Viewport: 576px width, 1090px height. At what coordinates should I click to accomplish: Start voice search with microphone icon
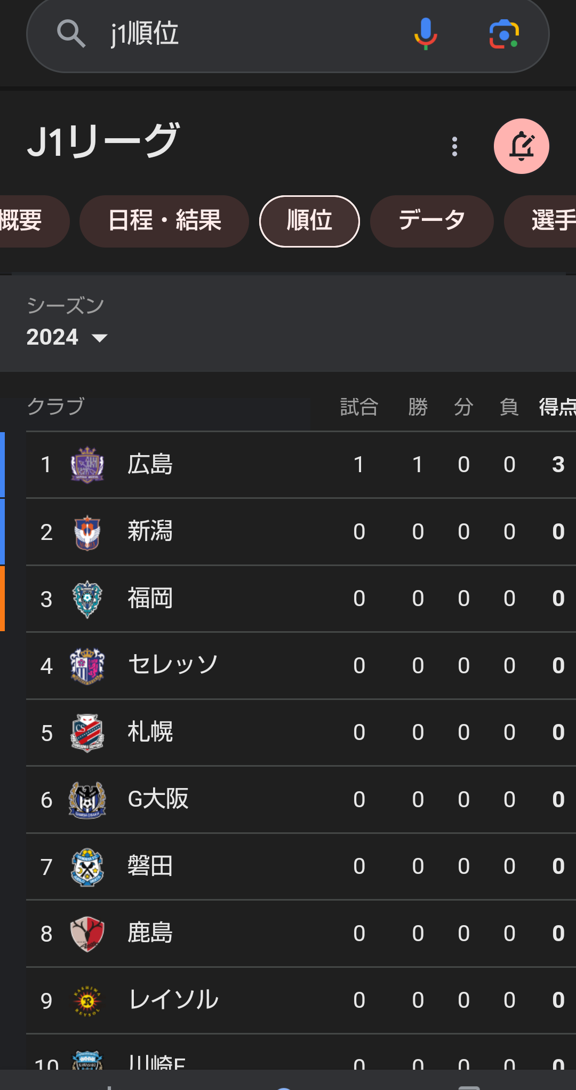pos(426,34)
